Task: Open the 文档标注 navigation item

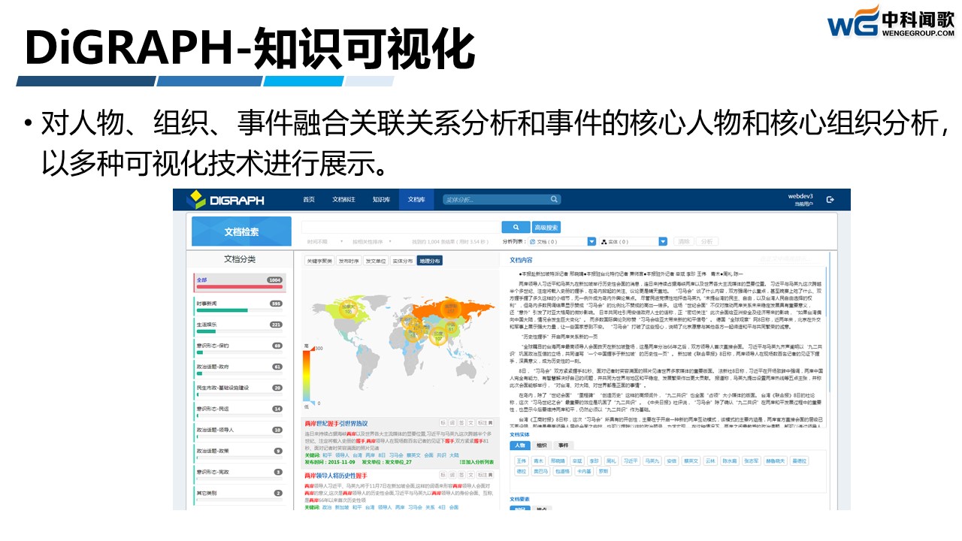Action: point(343,199)
